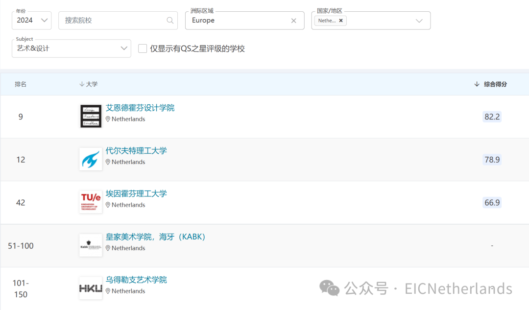Remove the Nethe... country tag

[341, 21]
